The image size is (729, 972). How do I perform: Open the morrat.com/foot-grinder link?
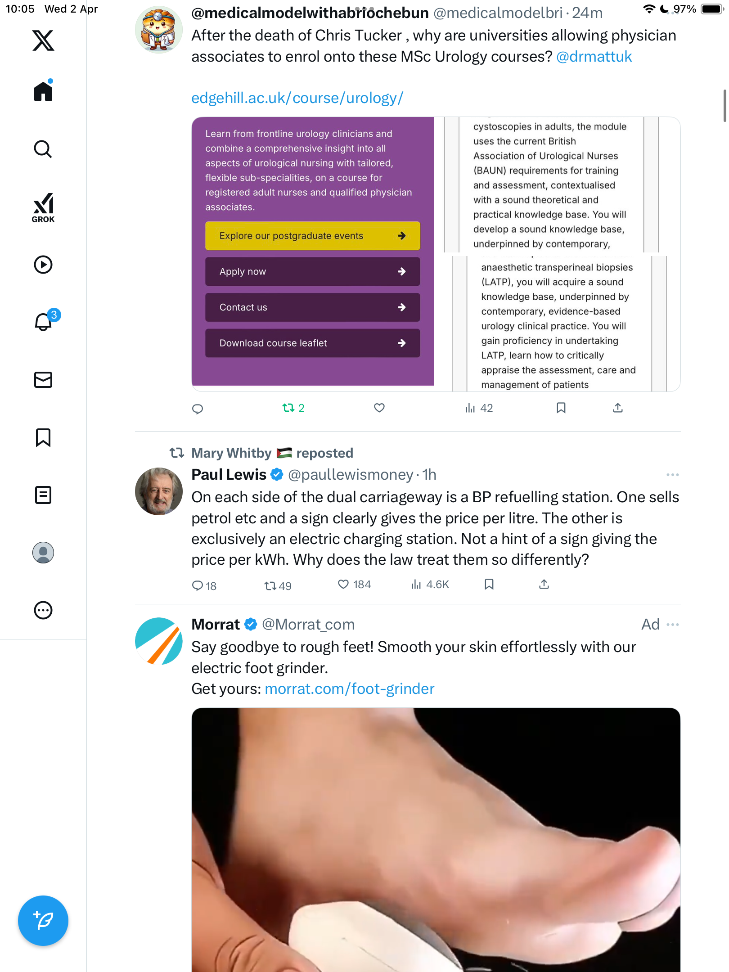pyautogui.click(x=349, y=689)
